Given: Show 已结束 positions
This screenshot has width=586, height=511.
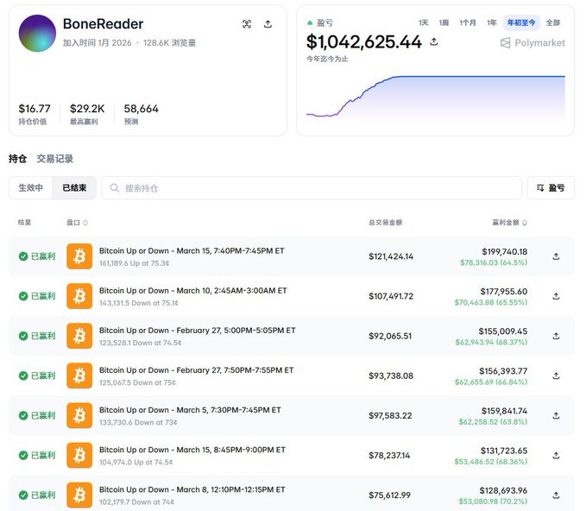Looking at the screenshot, I should tap(74, 187).
